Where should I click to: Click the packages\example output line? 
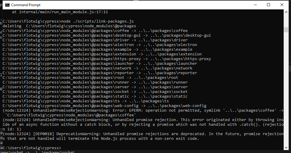click(97, 50)
